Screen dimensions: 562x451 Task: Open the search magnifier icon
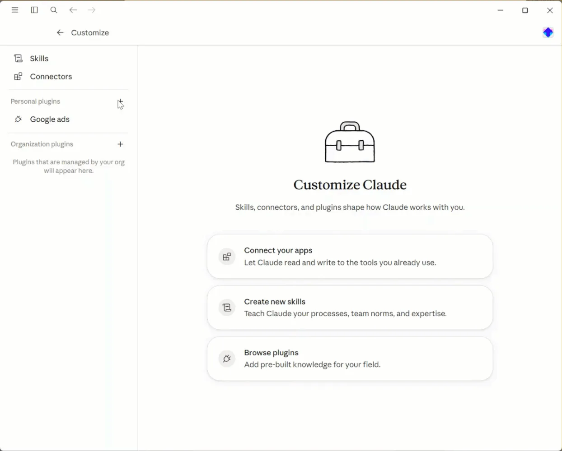point(54,10)
